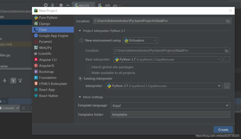Image resolution: width=241 pixels, height=139 pixels.
Task: Select AngularJS project type
Action: pyautogui.click(x=53, y=66)
